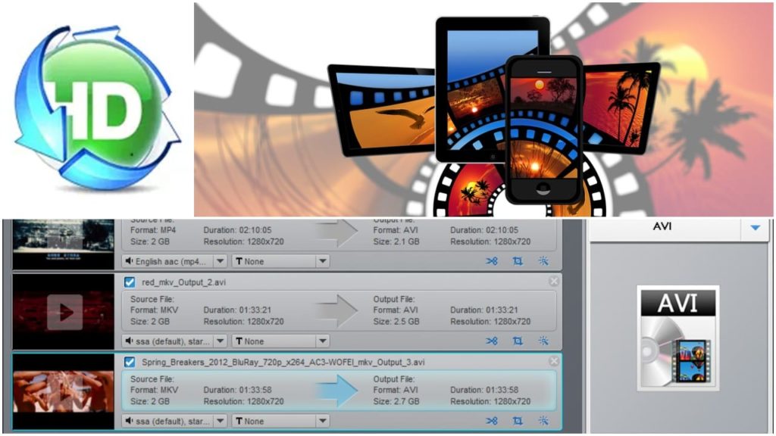Expand the AVI output format dropdown arrow

point(756,228)
